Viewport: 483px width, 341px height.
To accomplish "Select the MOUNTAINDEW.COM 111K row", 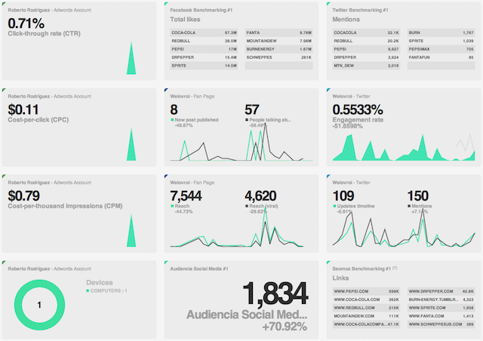I will tap(366, 316).
